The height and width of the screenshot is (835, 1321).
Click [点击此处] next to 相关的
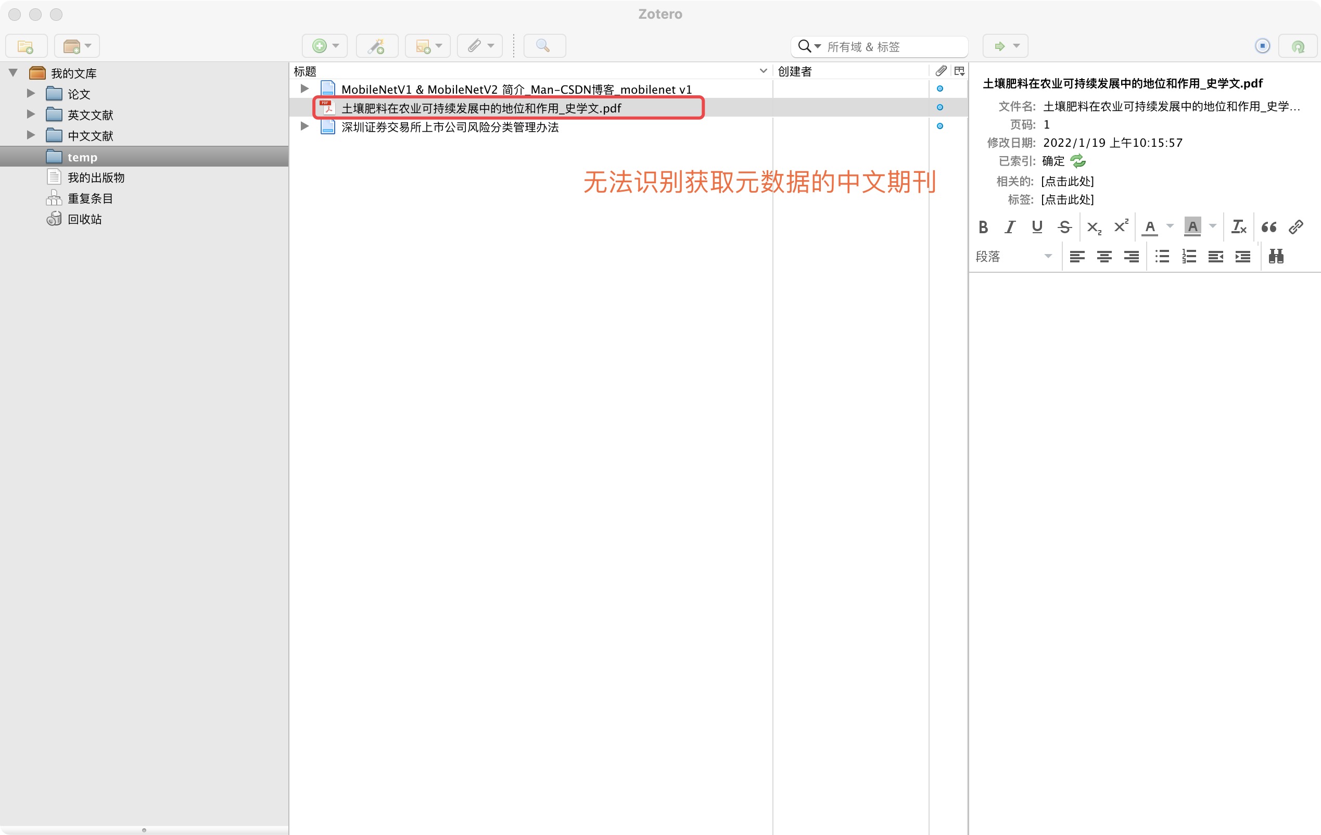click(1067, 181)
